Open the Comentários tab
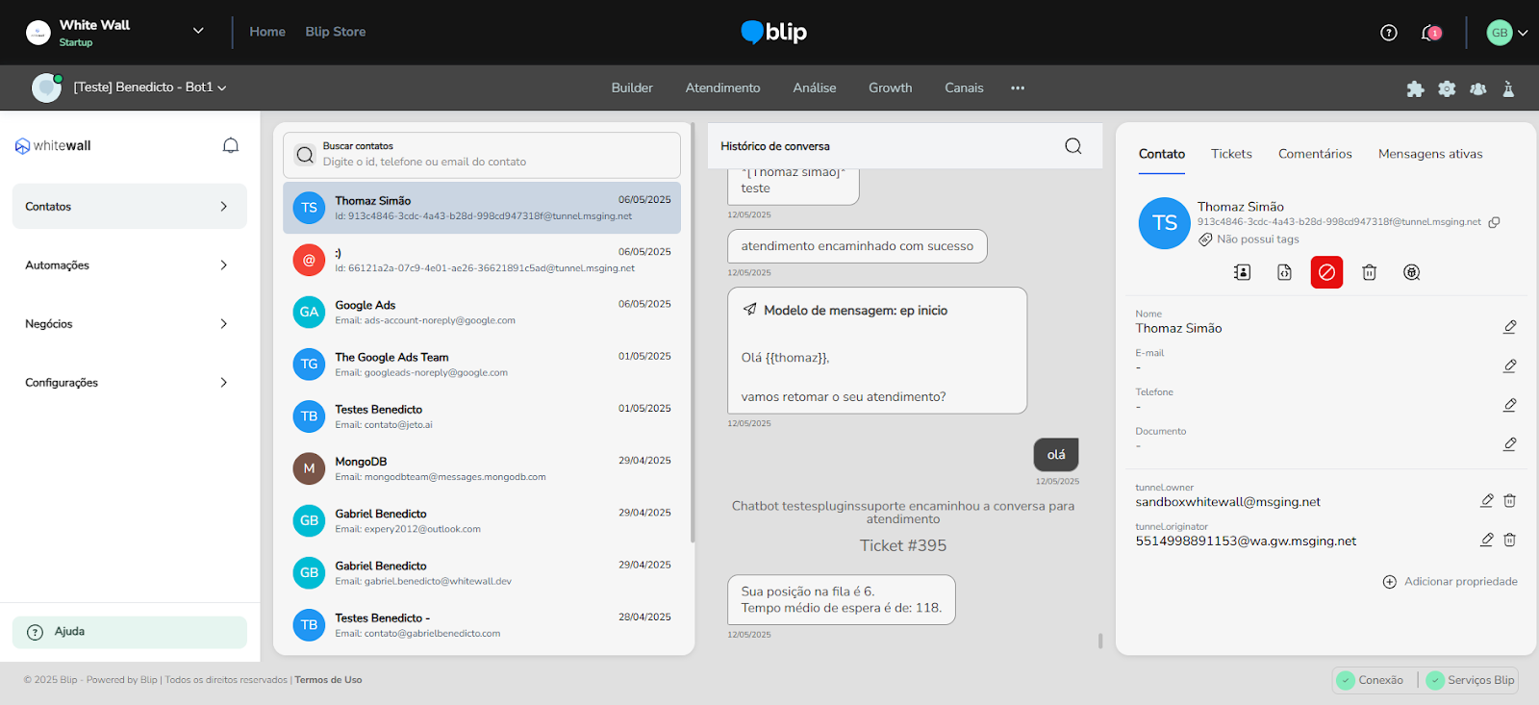The image size is (1539, 705). click(x=1315, y=154)
